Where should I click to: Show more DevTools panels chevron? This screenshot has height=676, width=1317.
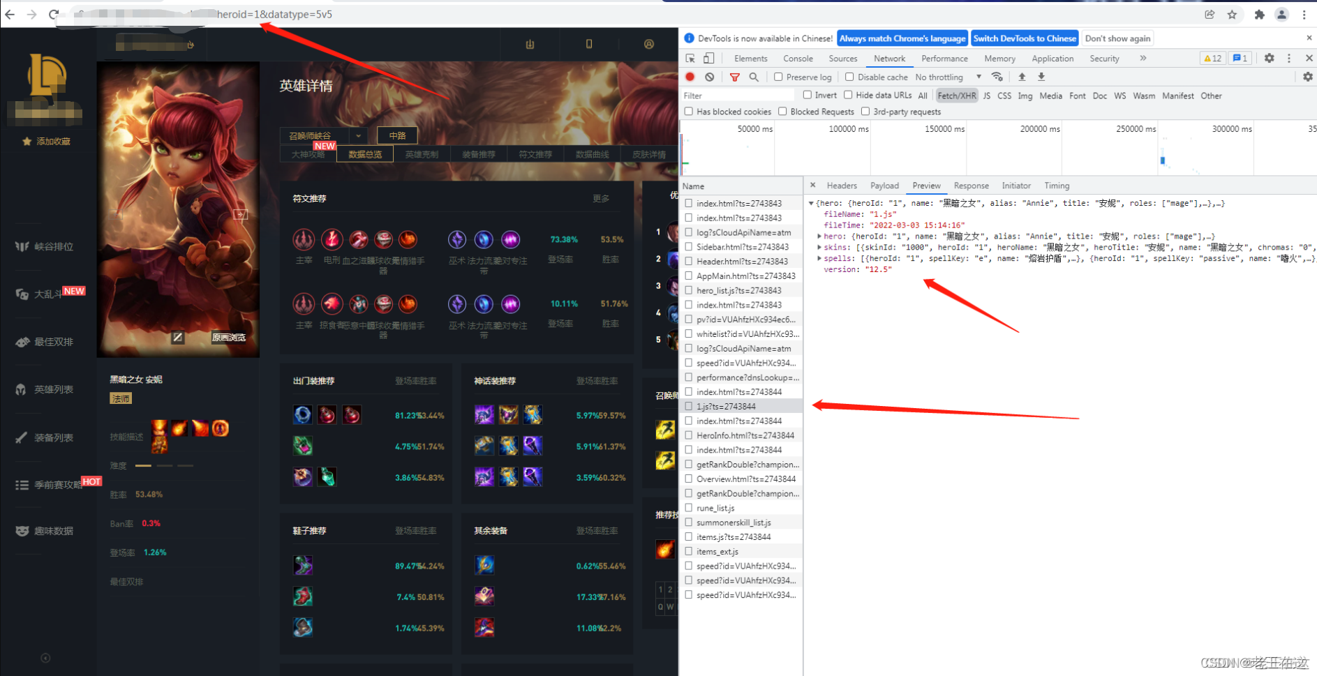1143,59
